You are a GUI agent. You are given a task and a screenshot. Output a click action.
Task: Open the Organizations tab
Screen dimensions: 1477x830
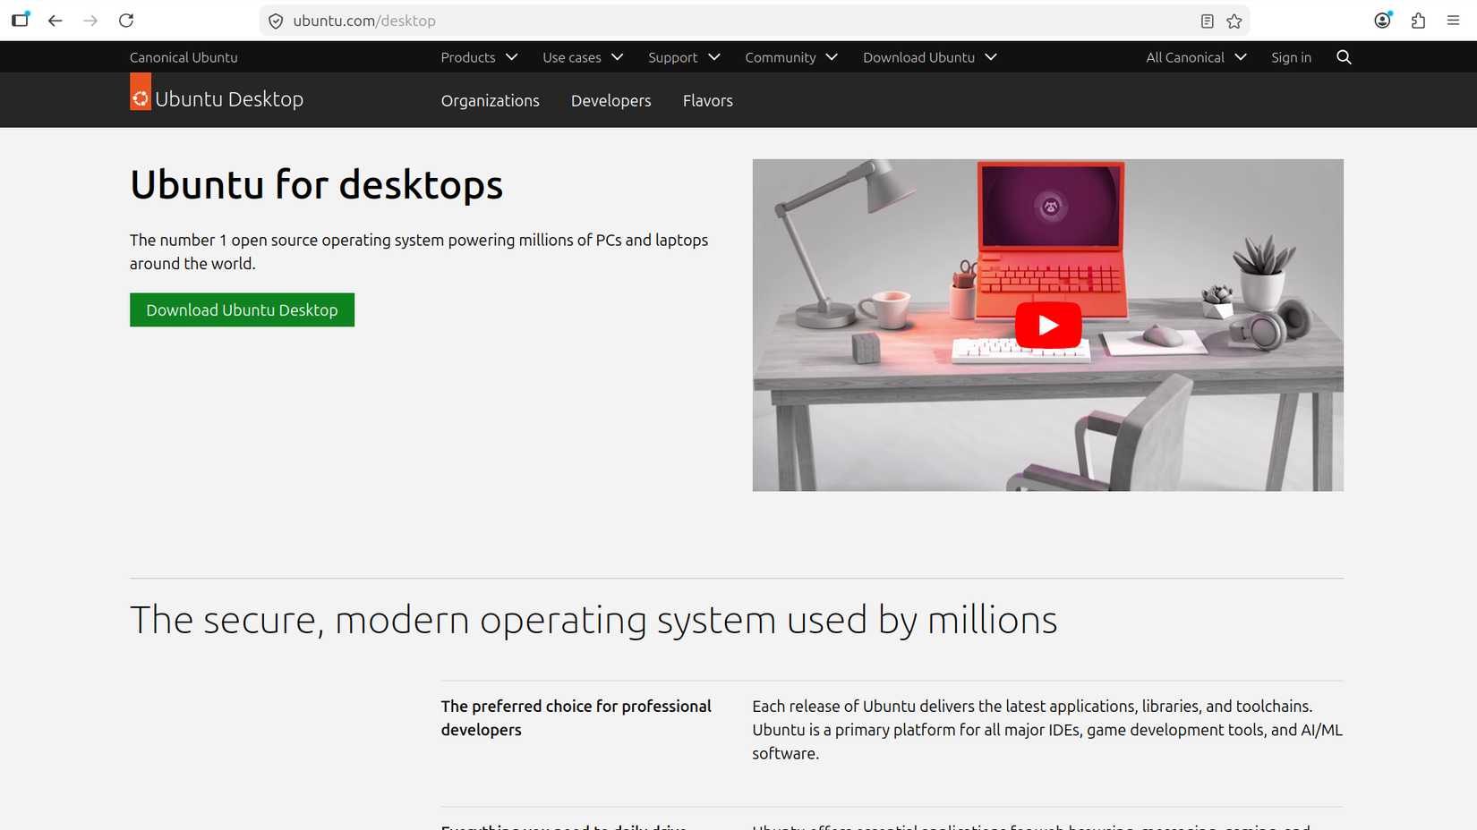491,101
